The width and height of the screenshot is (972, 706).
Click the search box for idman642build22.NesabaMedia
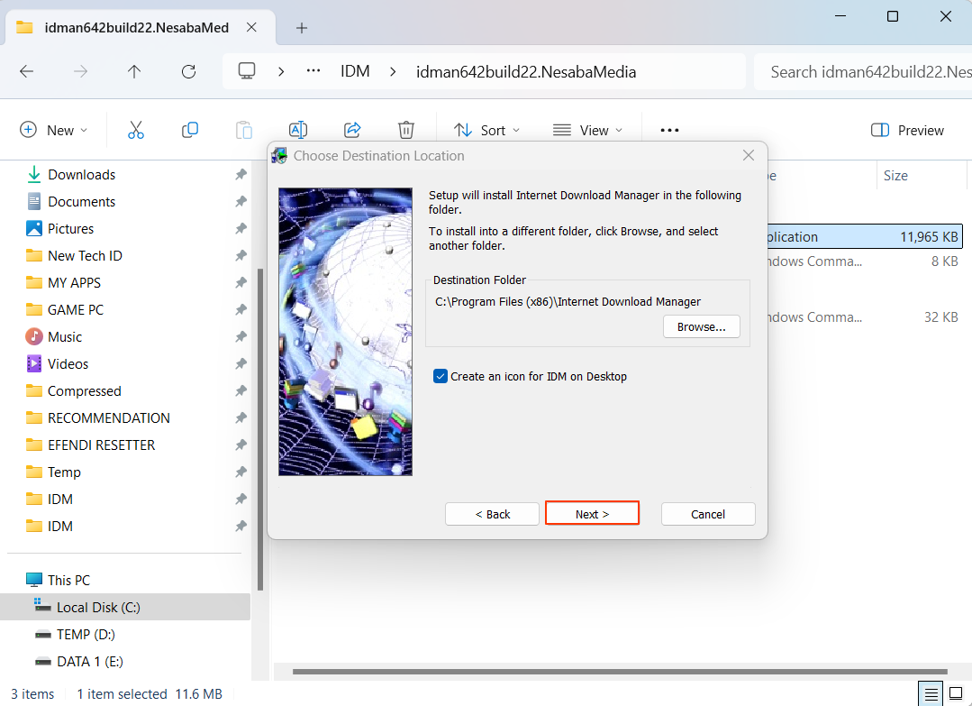[864, 72]
